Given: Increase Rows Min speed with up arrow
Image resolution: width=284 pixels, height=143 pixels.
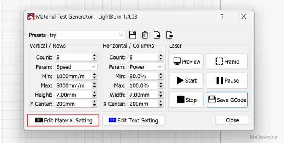Looking at the screenshot, I should click(94, 74).
